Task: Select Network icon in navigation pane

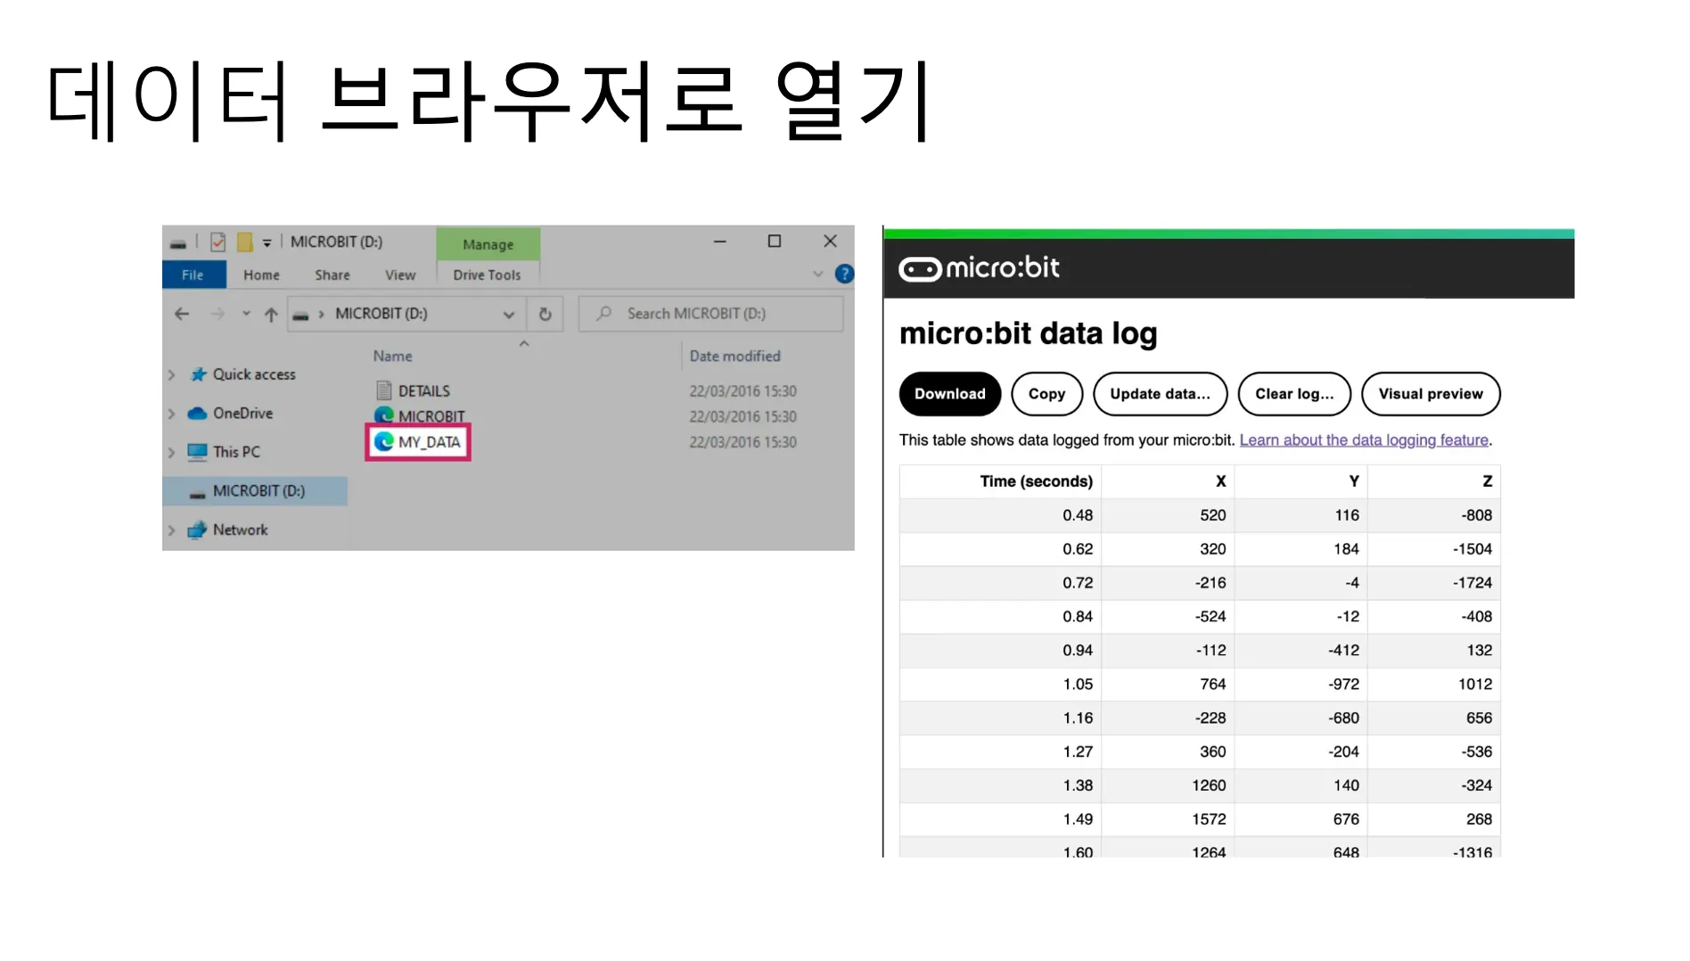Action: tap(197, 530)
